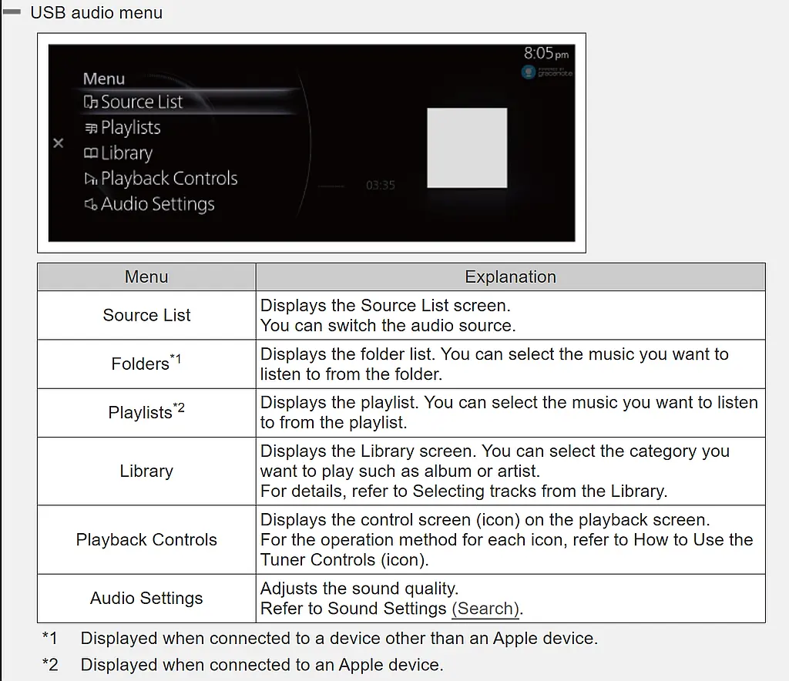Select the Library cell in the table
This screenshot has height=681, width=789.
click(x=146, y=471)
